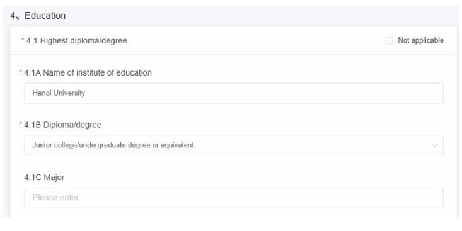
Task: Select the '4、Education' section title
Action: pyautogui.click(x=38, y=16)
